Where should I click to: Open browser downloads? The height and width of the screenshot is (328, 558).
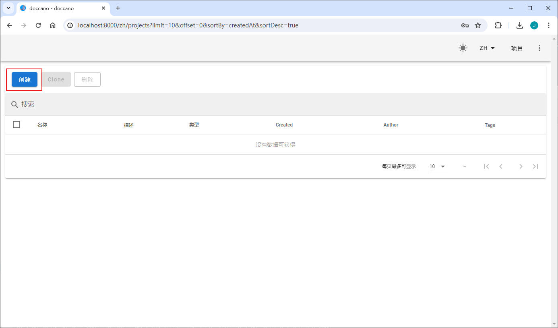click(x=519, y=25)
